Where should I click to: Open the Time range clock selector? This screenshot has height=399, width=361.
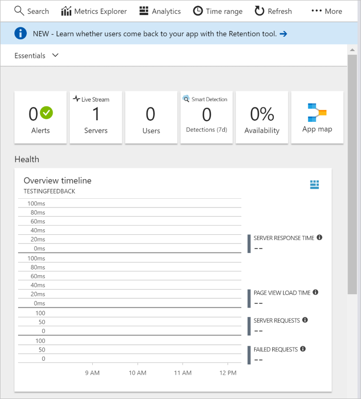click(x=198, y=11)
